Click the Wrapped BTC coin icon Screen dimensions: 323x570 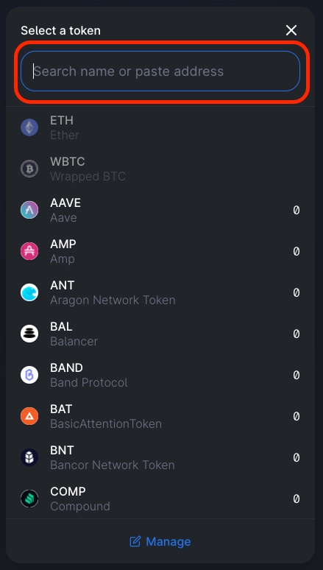29,169
